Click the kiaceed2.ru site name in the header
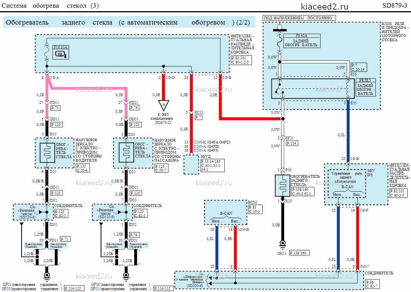 coord(325,6)
